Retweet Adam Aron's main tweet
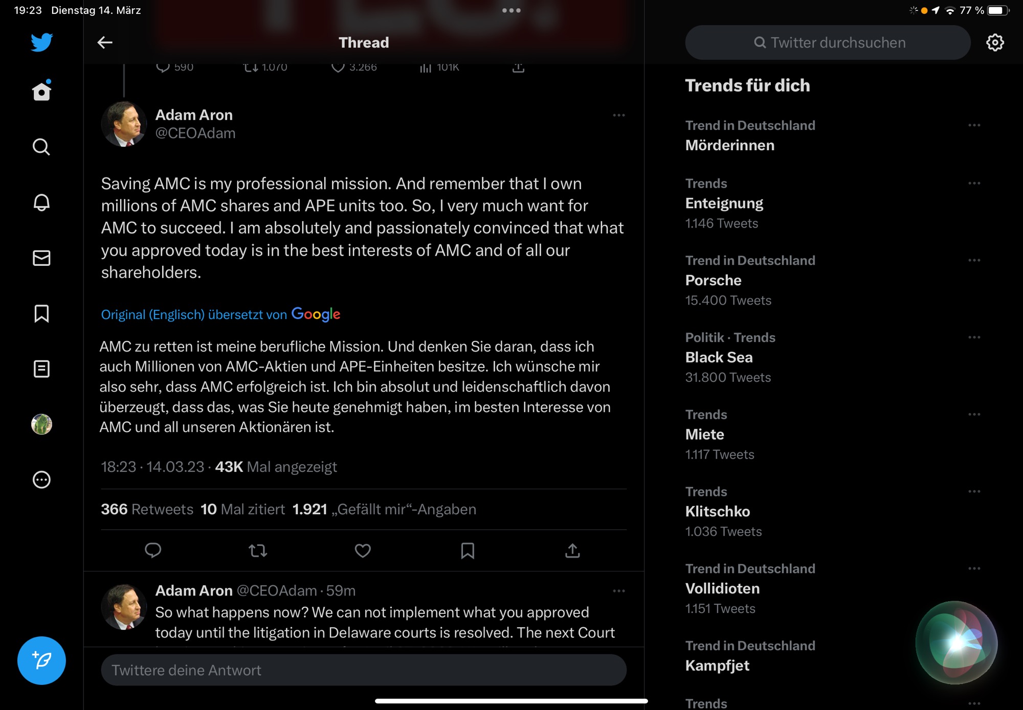Viewport: 1023px width, 710px height. point(258,551)
